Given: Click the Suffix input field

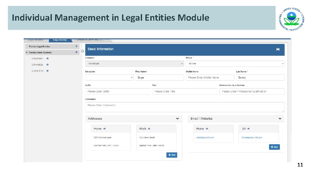Looking at the screenshot, I should [x=118, y=91].
